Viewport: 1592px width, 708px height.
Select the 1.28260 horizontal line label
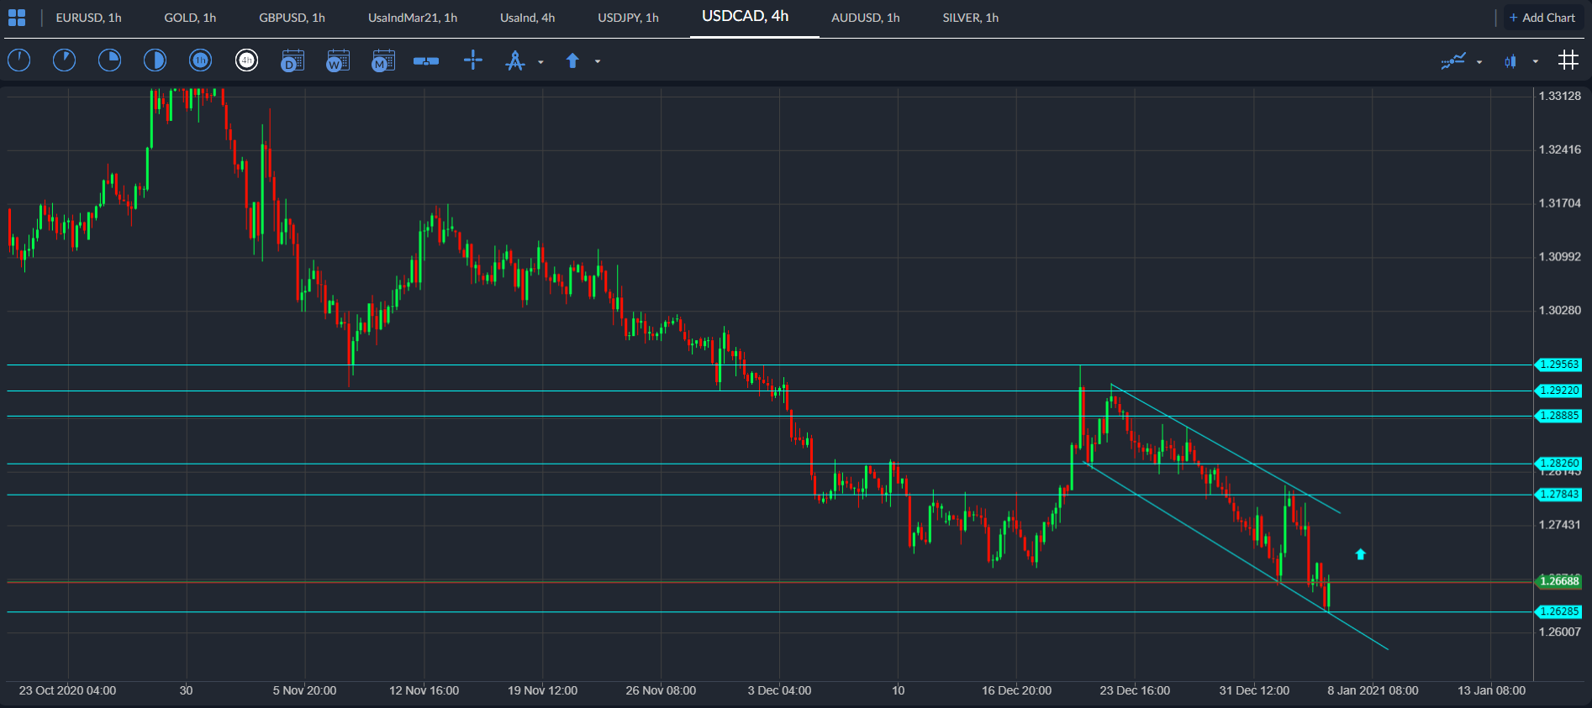click(1558, 464)
